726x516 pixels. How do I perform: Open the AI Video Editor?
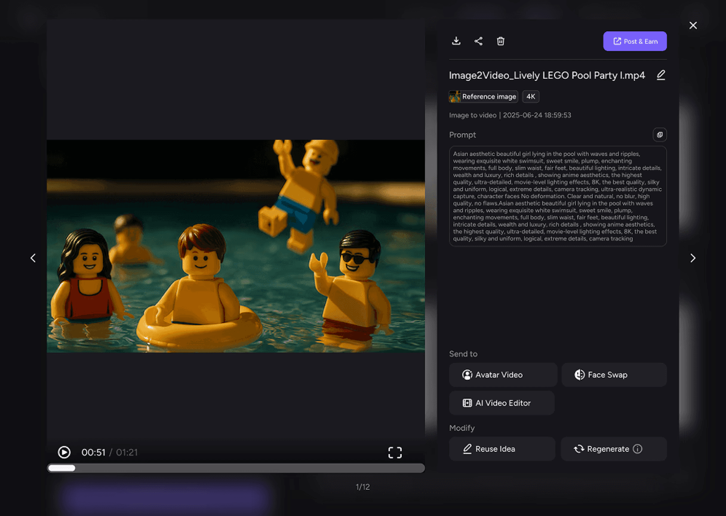(502, 403)
